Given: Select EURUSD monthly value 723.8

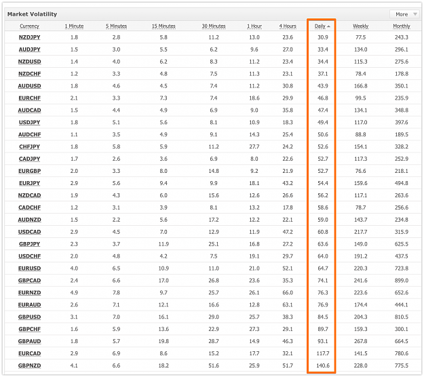Looking at the screenshot, I should pos(402,269).
